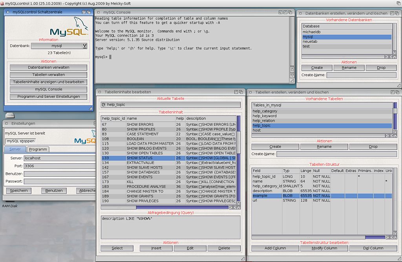Select the Server tab in Einstellungen

(15, 149)
